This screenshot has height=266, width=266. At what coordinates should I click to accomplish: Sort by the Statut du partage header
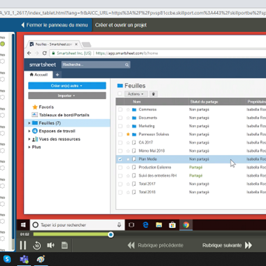204,102
